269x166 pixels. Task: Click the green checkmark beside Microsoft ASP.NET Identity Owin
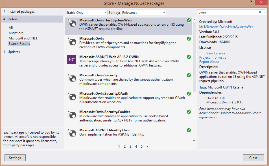(x=189, y=130)
